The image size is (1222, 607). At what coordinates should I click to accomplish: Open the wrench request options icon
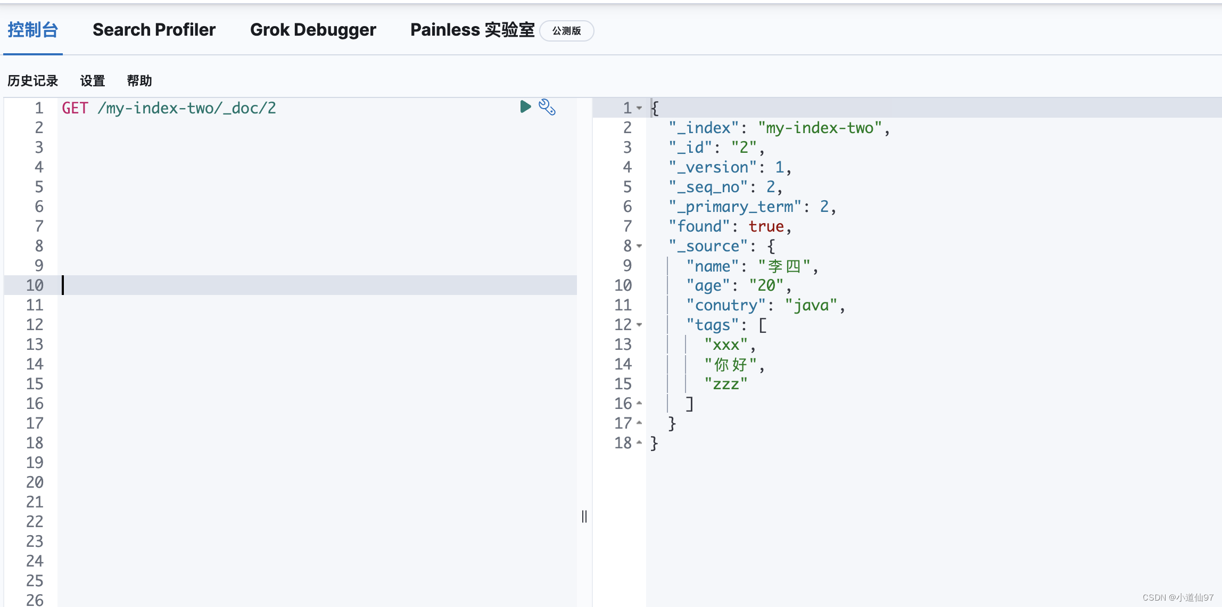(547, 107)
